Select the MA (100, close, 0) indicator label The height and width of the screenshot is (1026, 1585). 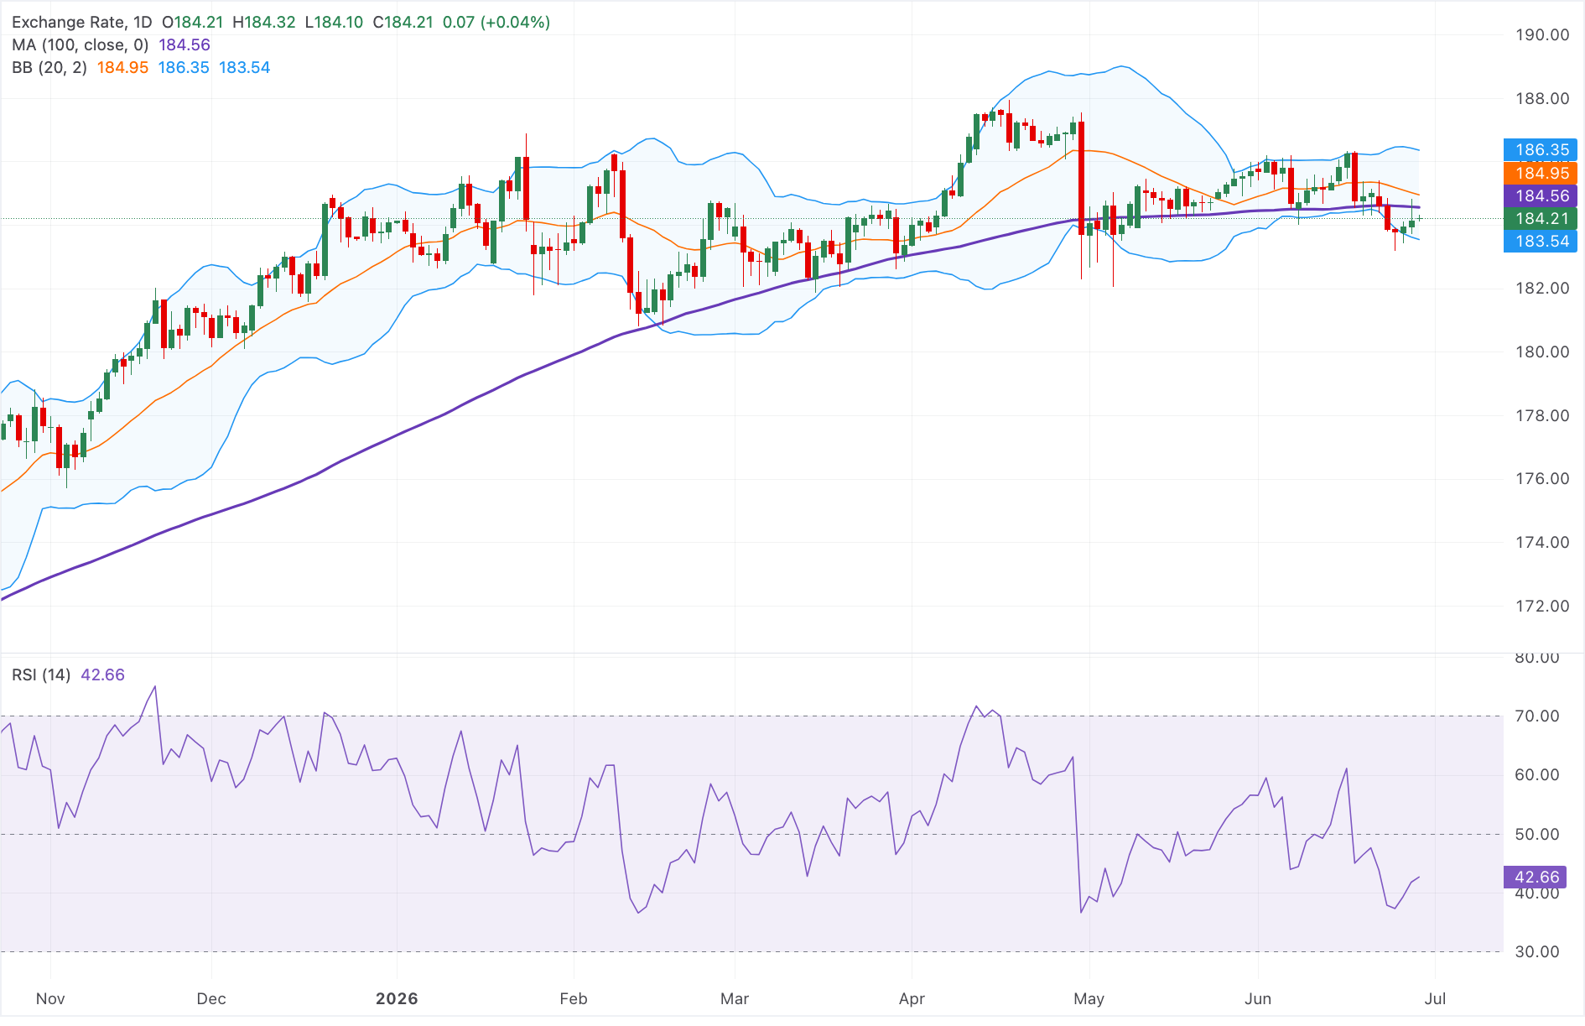click(x=81, y=45)
